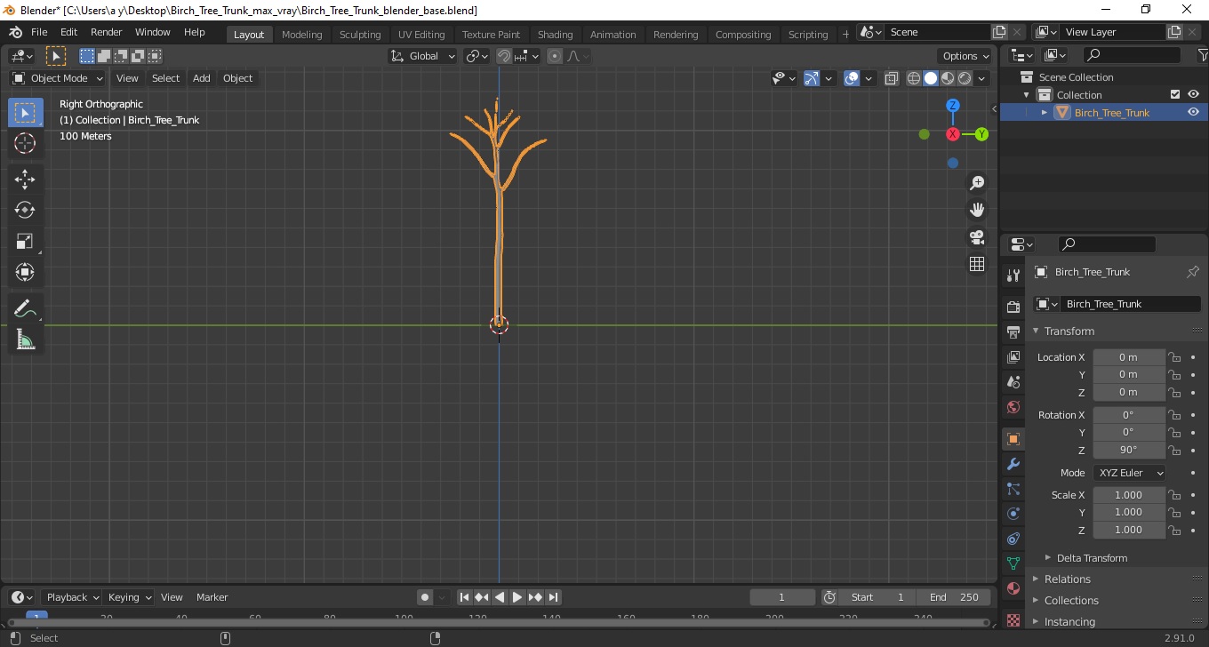This screenshot has width=1209, height=647.
Task: Open Object Mode dropdown
Action: tap(58, 78)
